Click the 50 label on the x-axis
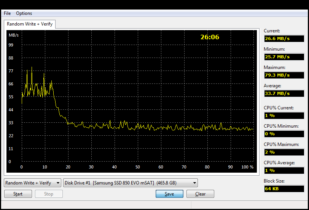 [137, 167]
